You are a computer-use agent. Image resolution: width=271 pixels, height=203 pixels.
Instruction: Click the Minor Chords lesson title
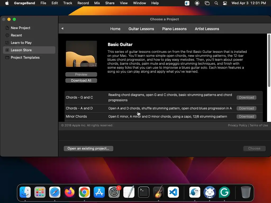coord(76,117)
